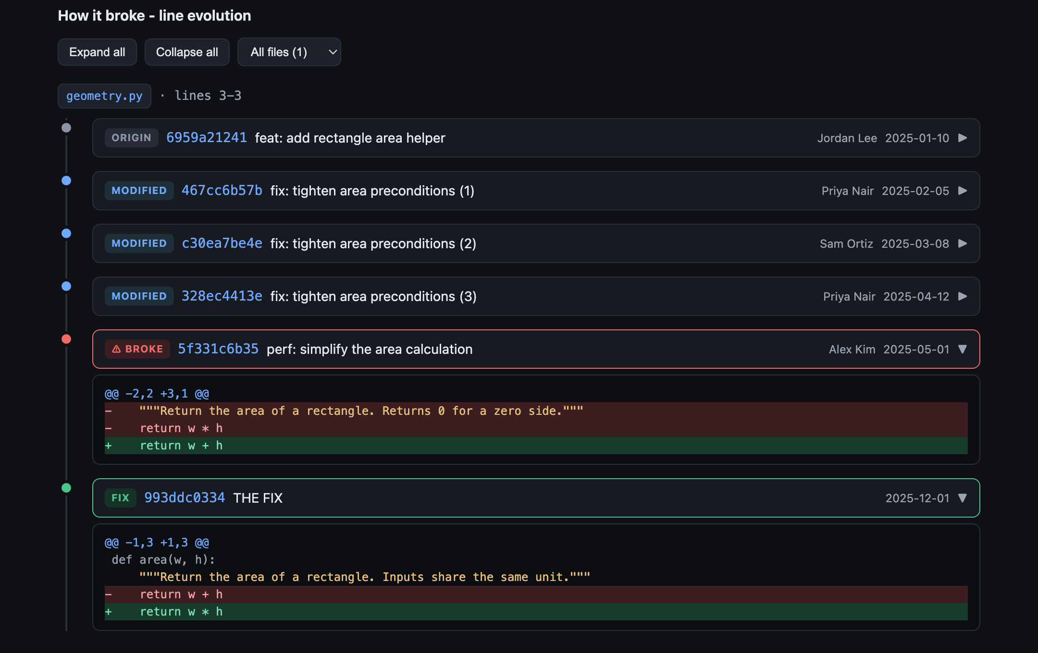Click the 'lines 3–3' label
This screenshot has width=1038, height=653.
point(208,96)
